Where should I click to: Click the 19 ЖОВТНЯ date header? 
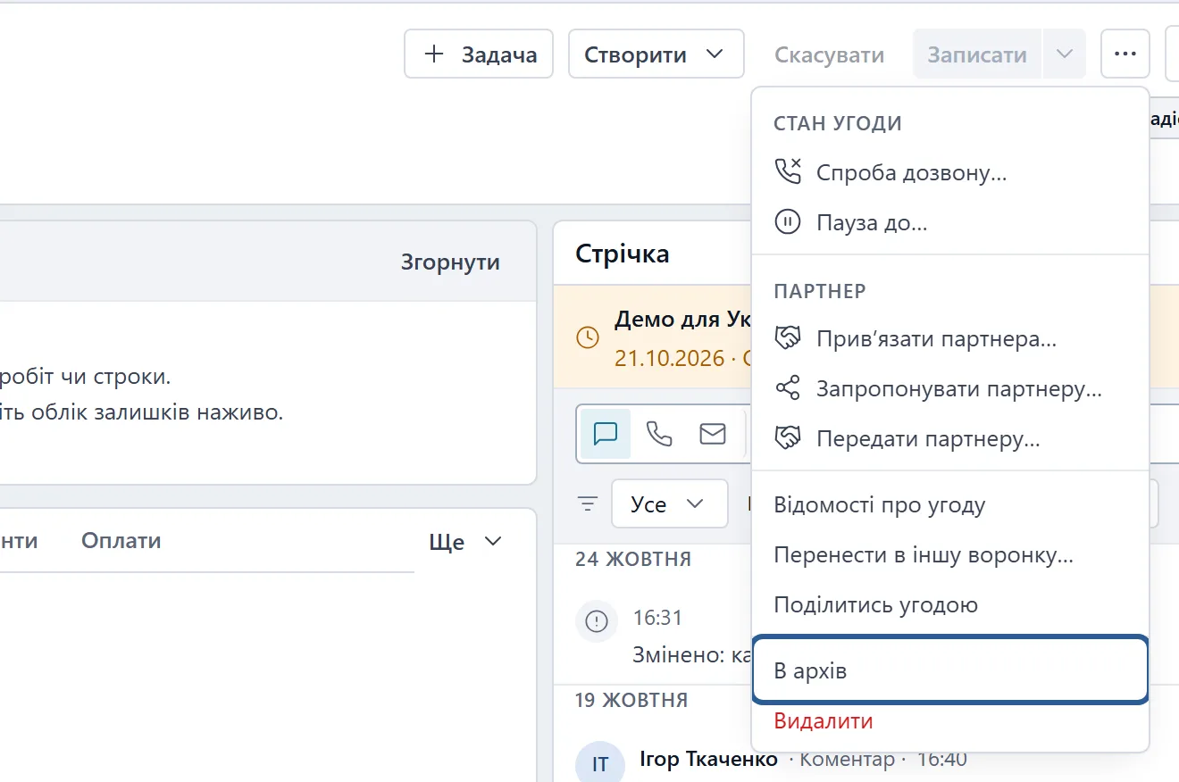631,700
